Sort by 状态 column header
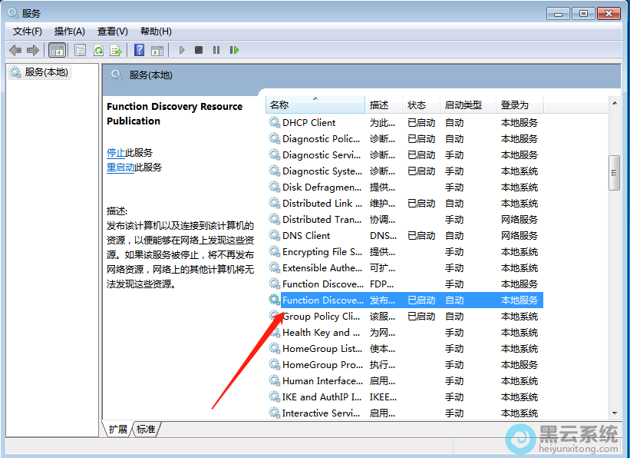Image resolution: width=630 pixels, height=458 pixels. (x=417, y=105)
